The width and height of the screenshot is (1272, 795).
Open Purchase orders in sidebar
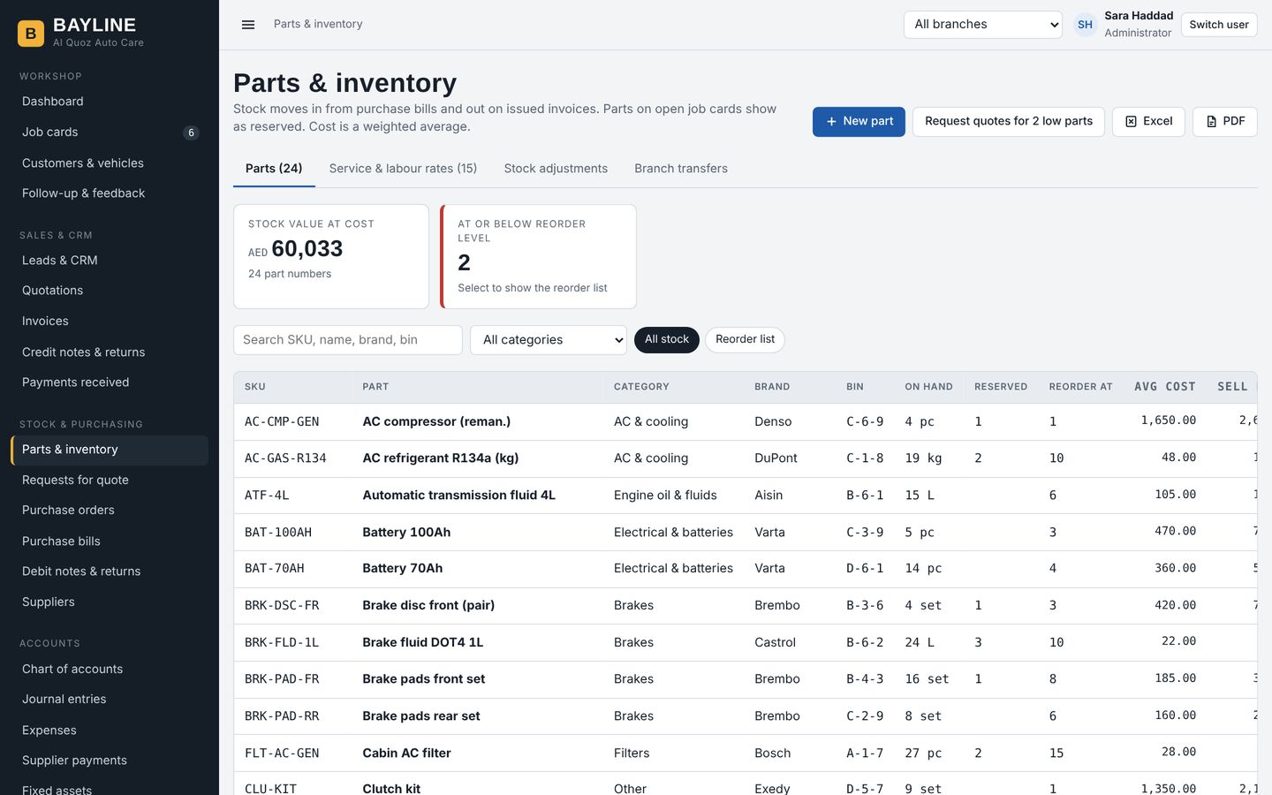tap(110, 511)
